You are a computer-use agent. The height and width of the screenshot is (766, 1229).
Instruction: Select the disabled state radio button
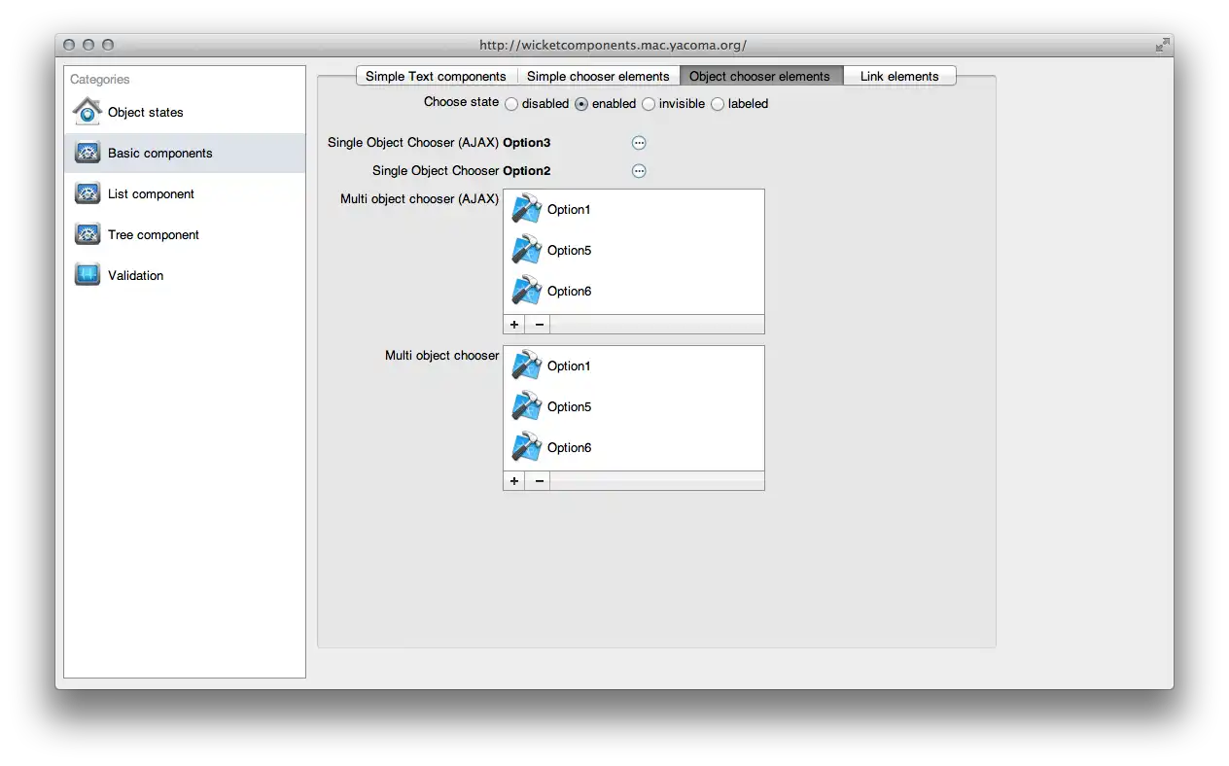click(511, 104)
